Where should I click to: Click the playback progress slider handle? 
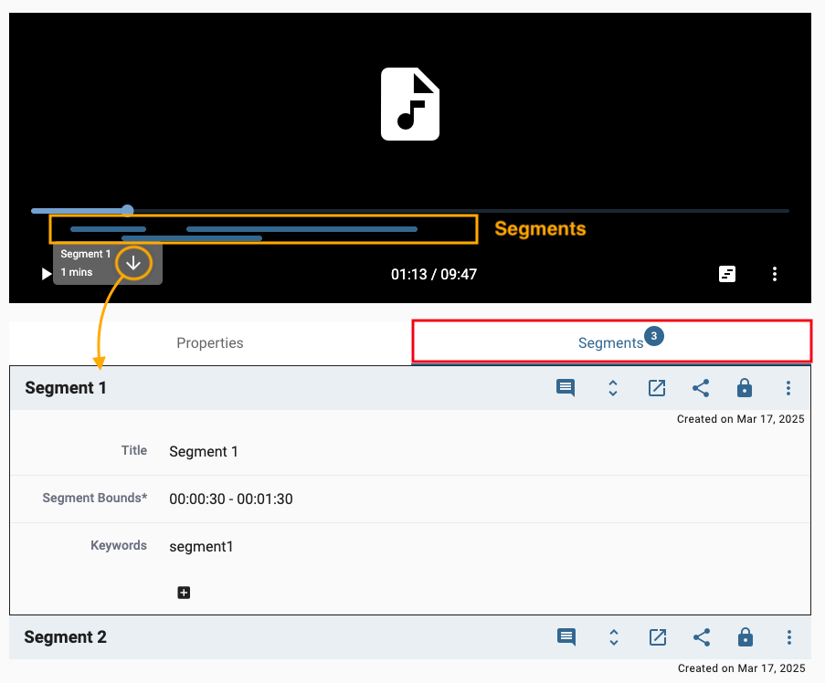click(x=127, y=209)
